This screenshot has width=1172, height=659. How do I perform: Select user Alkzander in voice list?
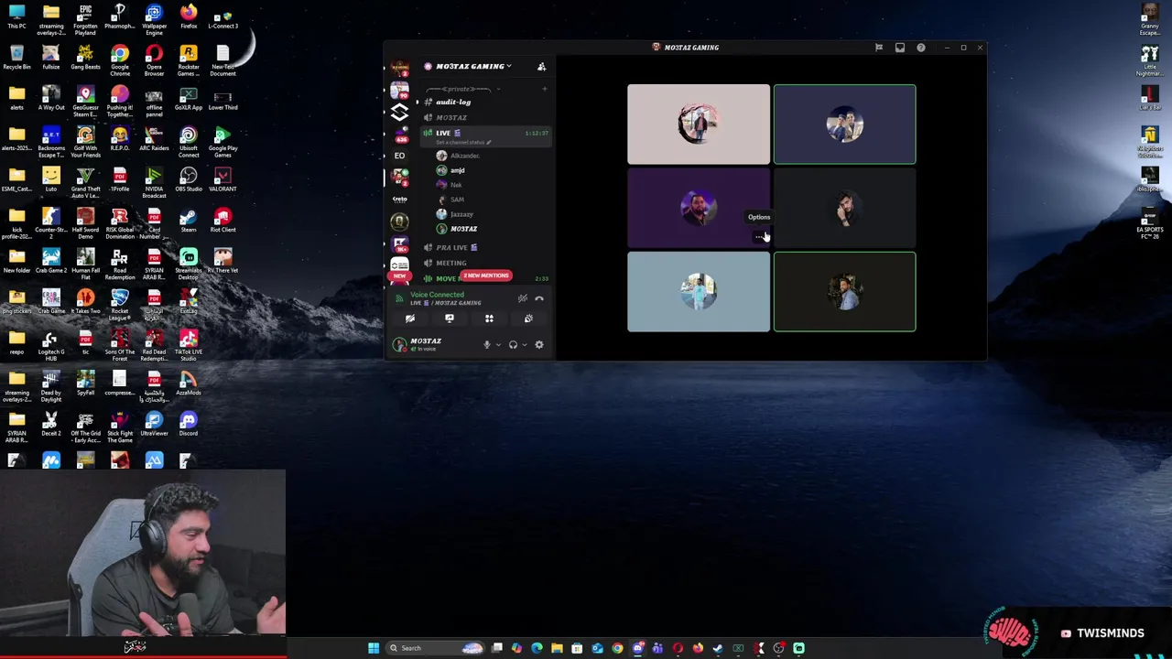click(464, 156)
